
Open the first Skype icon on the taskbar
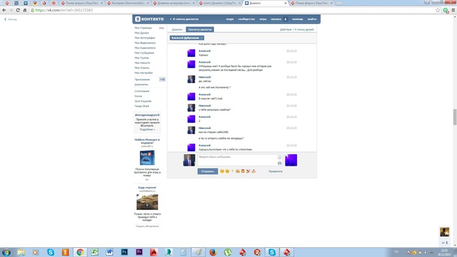(x=50, y=252)
